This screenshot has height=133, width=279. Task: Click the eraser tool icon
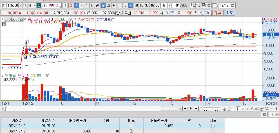[x=257, y=109]
